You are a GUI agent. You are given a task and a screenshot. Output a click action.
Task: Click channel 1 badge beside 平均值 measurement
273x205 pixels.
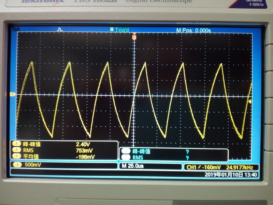pos(15,156)
